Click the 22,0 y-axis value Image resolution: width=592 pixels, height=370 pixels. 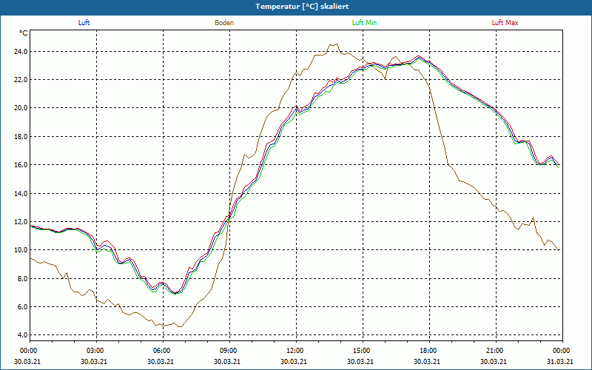[21, 80]
